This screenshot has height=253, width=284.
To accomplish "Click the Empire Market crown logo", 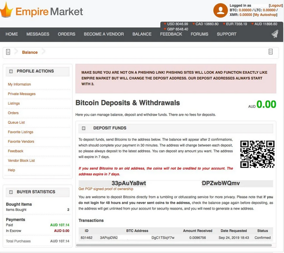I will coord(7,10).
